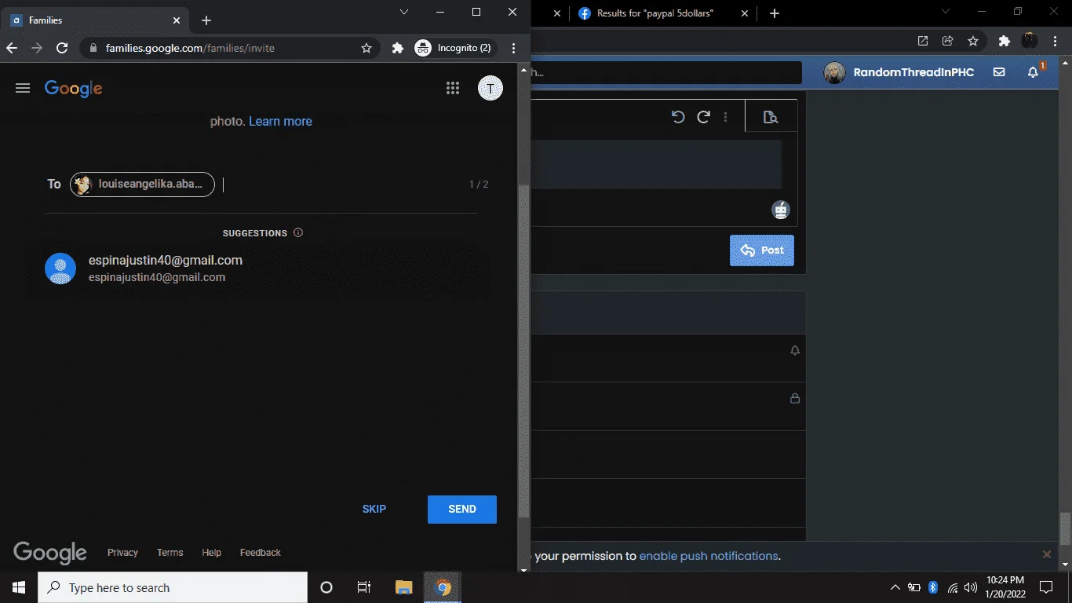Click the forward arrow in Families window
Screen dimensions: 1072x603
[x=37, y=48]
